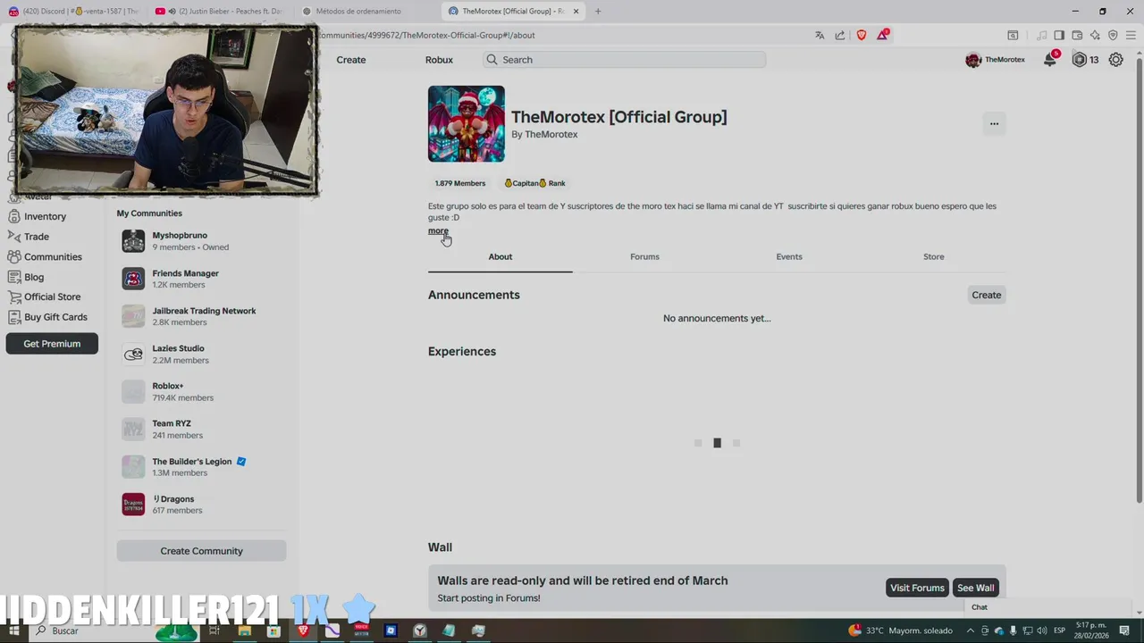Click the Communities sidebar icon
The height and width of the screenshot is (643, 1144).
[x=14, y=256]
